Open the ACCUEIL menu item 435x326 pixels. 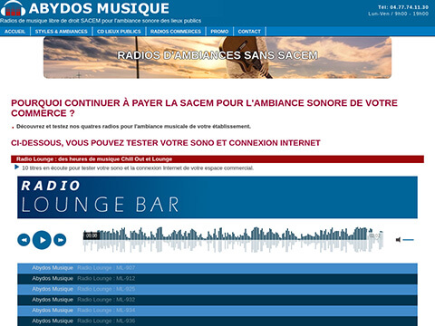[14, 32]
